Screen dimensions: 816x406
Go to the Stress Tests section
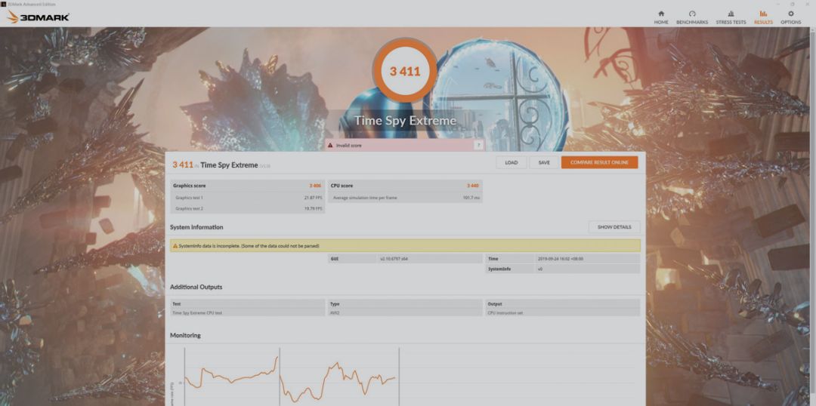click(x=731, y=17)
